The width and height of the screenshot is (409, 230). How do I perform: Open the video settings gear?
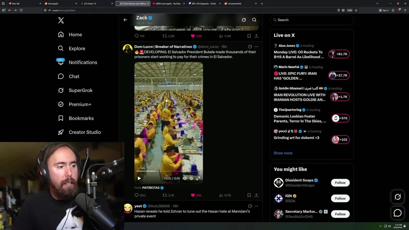pyautogui.click(x=191, y=179)
